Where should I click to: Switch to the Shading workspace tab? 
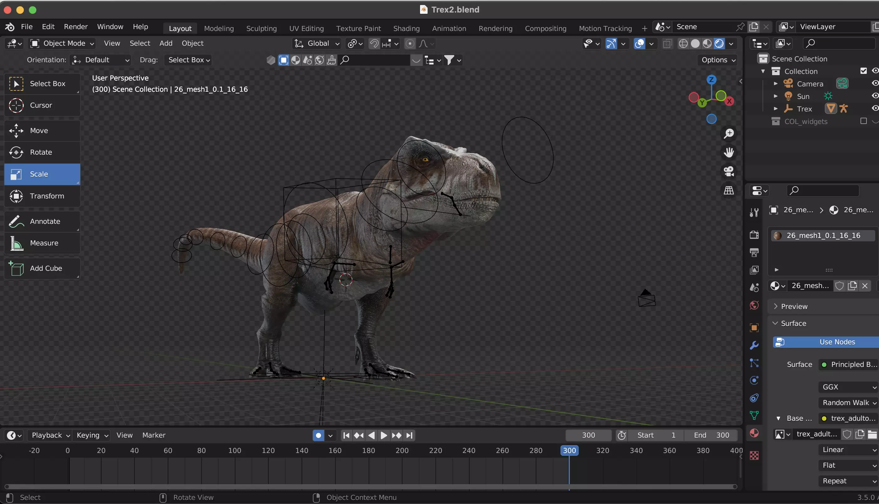(406, 28)
